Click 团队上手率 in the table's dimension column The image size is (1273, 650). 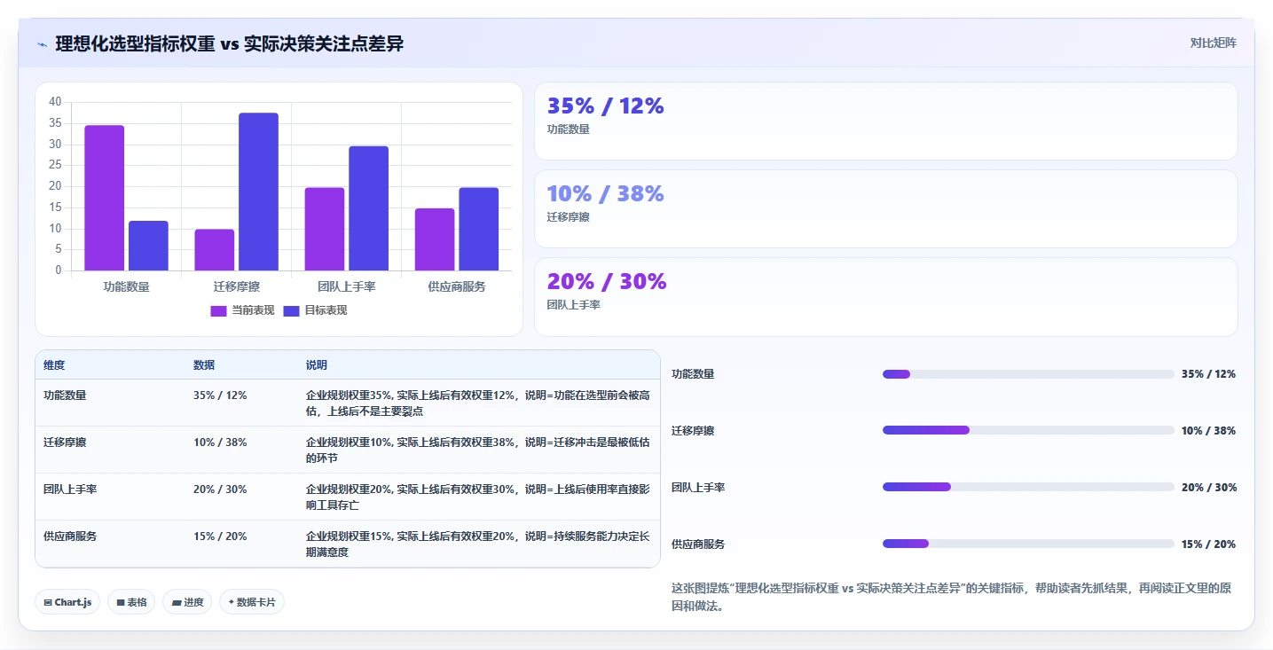70,489
